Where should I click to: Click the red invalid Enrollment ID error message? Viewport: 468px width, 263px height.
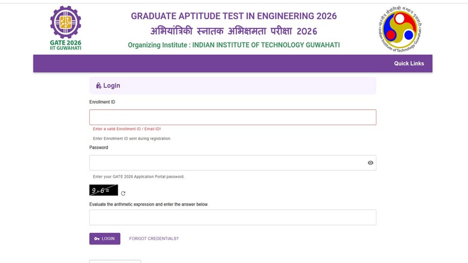pos(127,129)
